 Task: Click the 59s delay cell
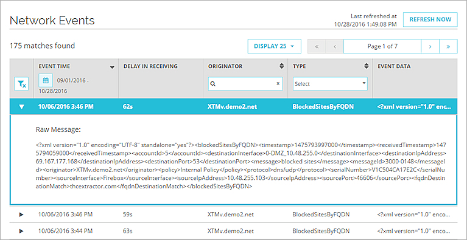pyautogui.click(x=128, y=214)
